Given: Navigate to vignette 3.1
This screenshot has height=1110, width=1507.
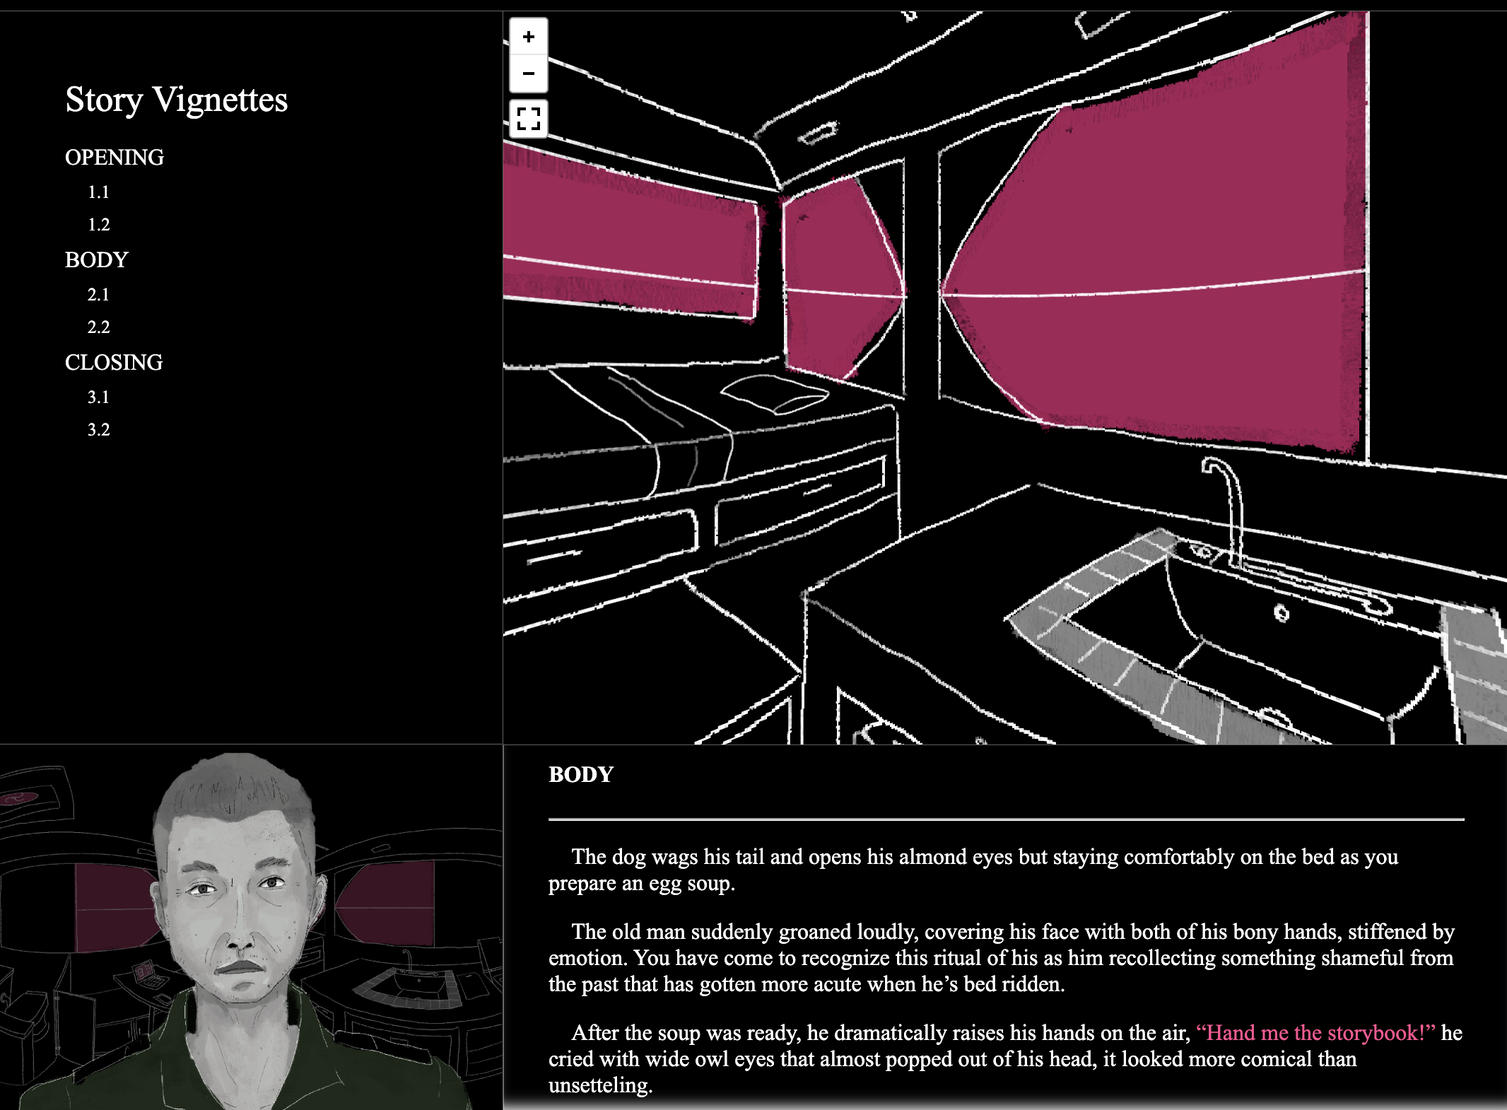Looking at the screenshot, I should [x=98, y=397].
